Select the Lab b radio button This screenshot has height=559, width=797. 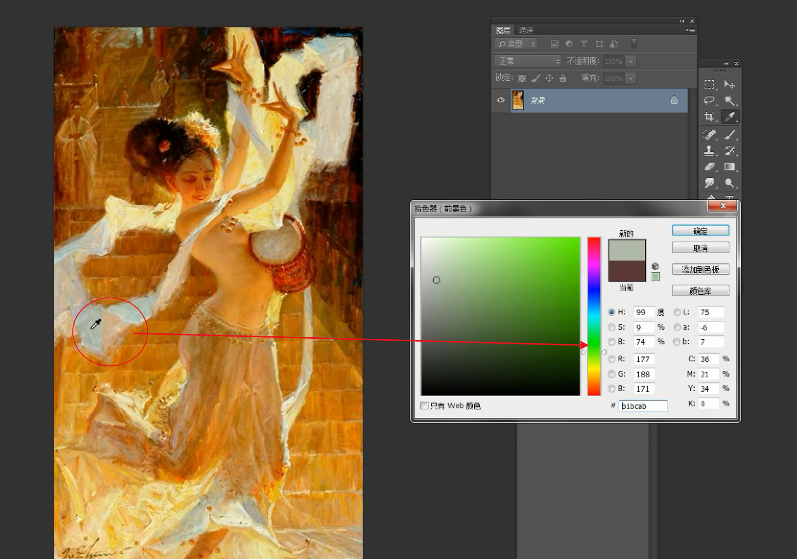tap(677, 342)
